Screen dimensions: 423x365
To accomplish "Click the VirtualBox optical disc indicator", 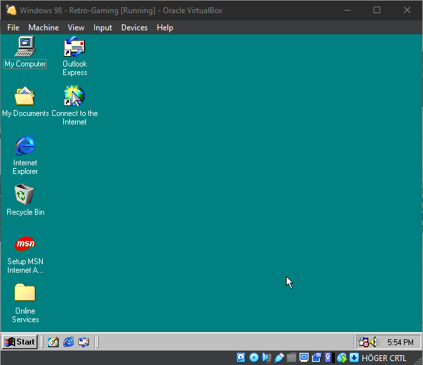I will coord(254,358).
